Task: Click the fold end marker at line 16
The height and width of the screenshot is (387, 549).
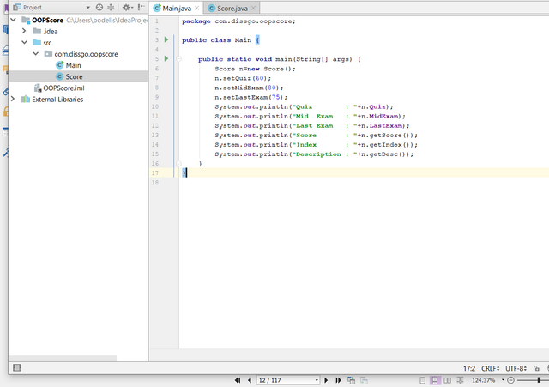Action: pos(179,163)
